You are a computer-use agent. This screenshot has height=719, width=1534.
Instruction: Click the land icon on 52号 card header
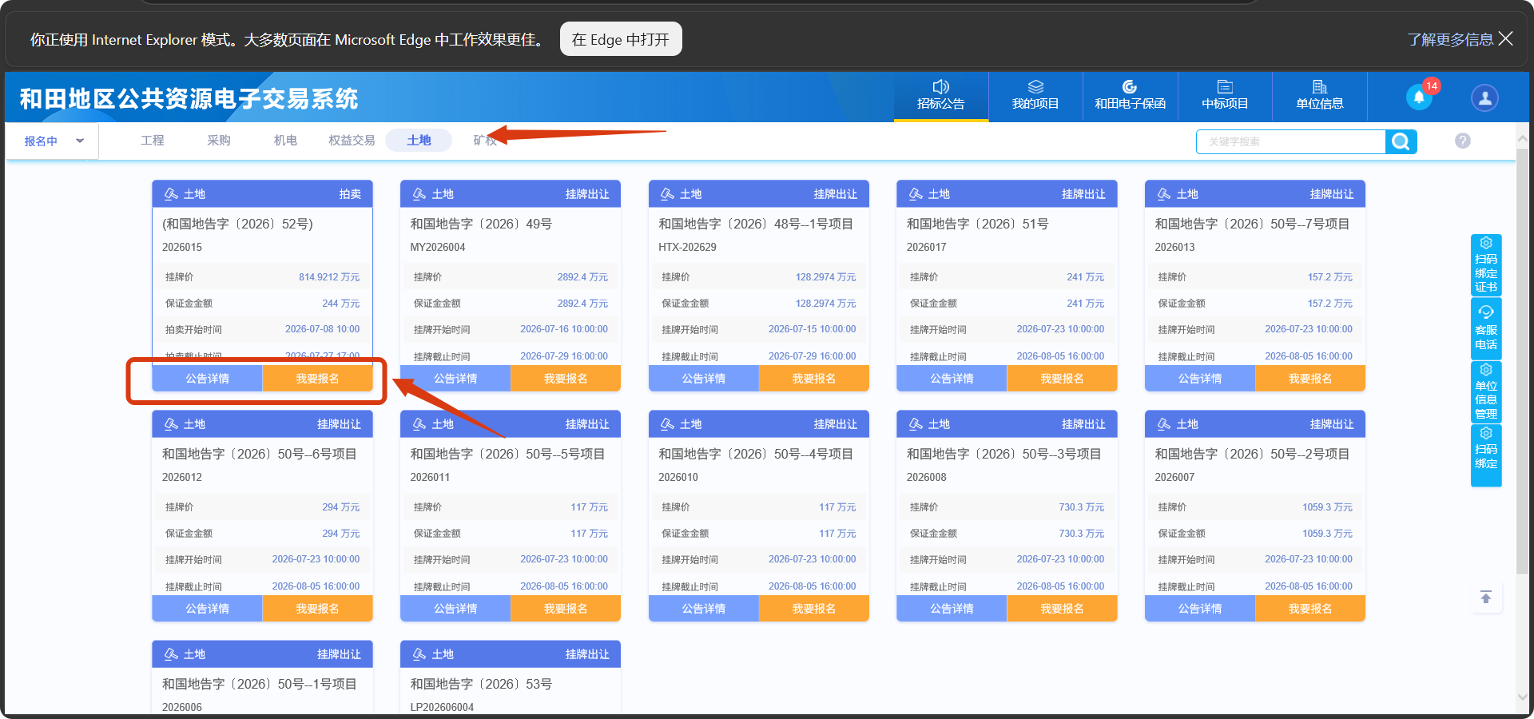pos(171,194)
